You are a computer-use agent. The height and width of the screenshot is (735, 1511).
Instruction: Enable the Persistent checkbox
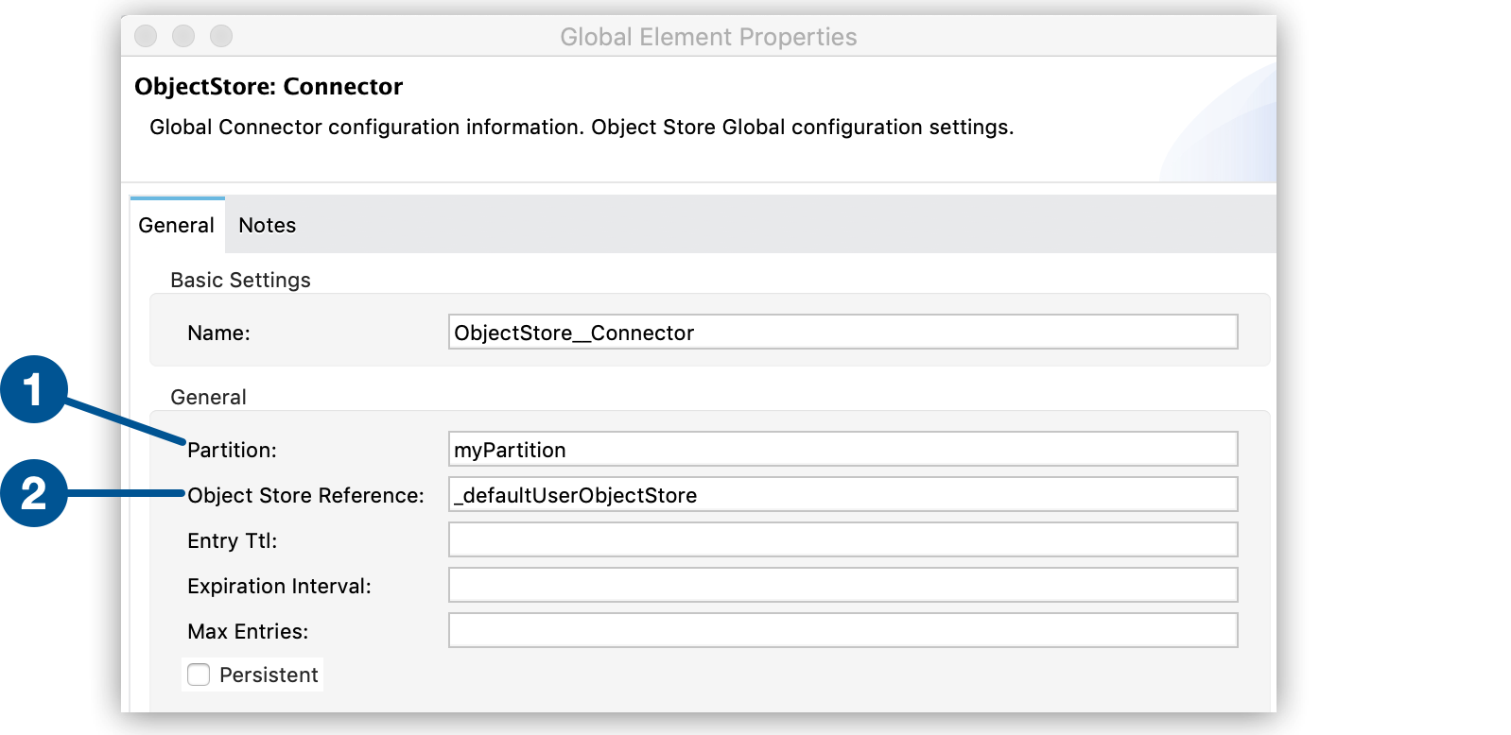tap(199, 675)
